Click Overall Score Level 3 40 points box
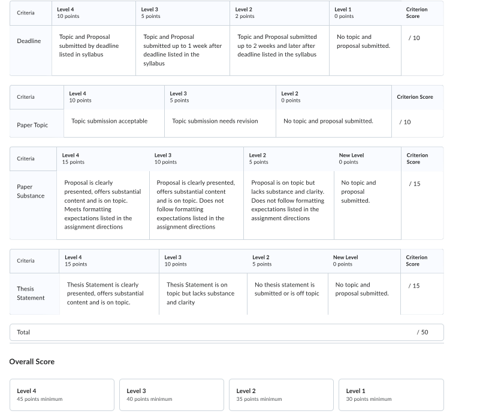 tap(171, 395)
